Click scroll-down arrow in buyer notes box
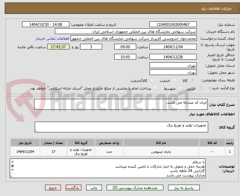 (13, 170)
